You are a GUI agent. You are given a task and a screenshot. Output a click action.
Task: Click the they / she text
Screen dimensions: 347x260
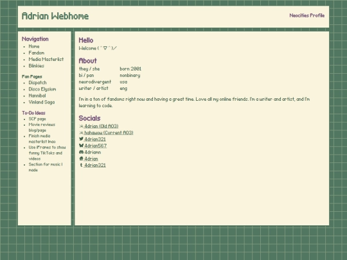[x=89, y=69]
